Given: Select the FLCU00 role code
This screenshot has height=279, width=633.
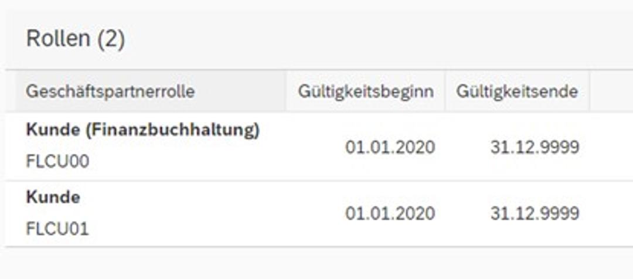Looking at the screenshot, I should (57, 162).
